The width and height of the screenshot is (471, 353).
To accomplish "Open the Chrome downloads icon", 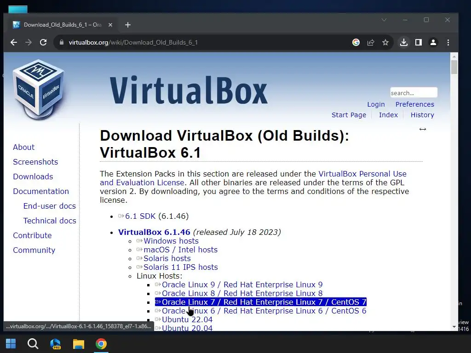I will [404, 42].
